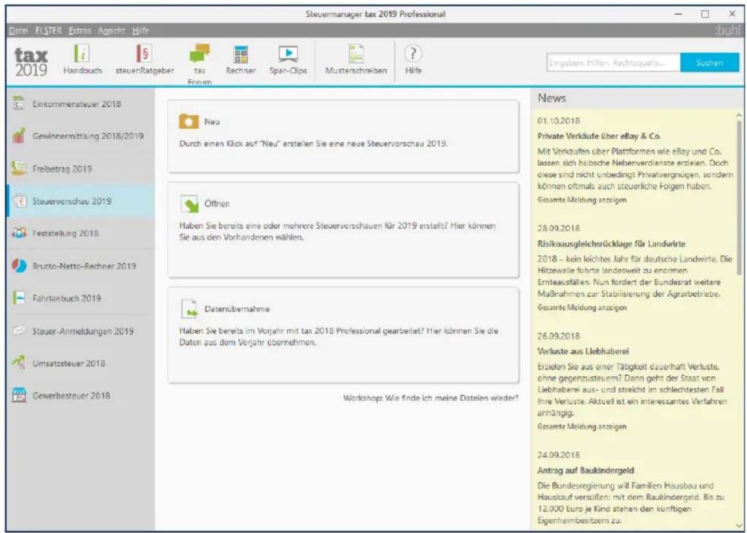The width and height of the screenshot is (747, 533).
Task: Open the Hilfe menu in the menu bar
Action: 140,30
